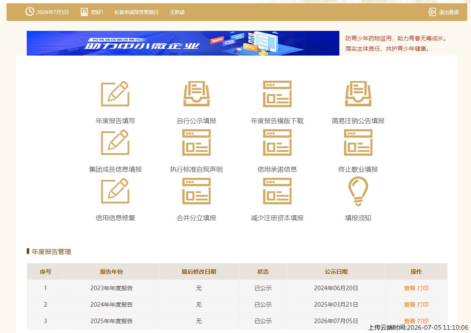The width and height of the screenshot is (471, 333).
Task: Click the 长春市诚萍芳贸易行 company name
Action: pyautogui.click(x=137, y=12)
